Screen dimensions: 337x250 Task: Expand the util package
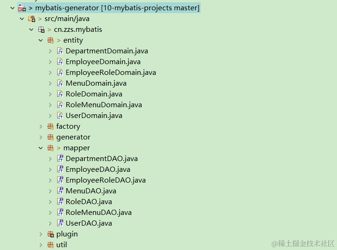pyautogui.click(x=41, y=245)
